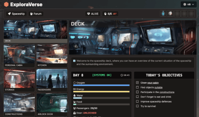
Task: Tick the Try to survive checkbox
Action: point(138,106)
